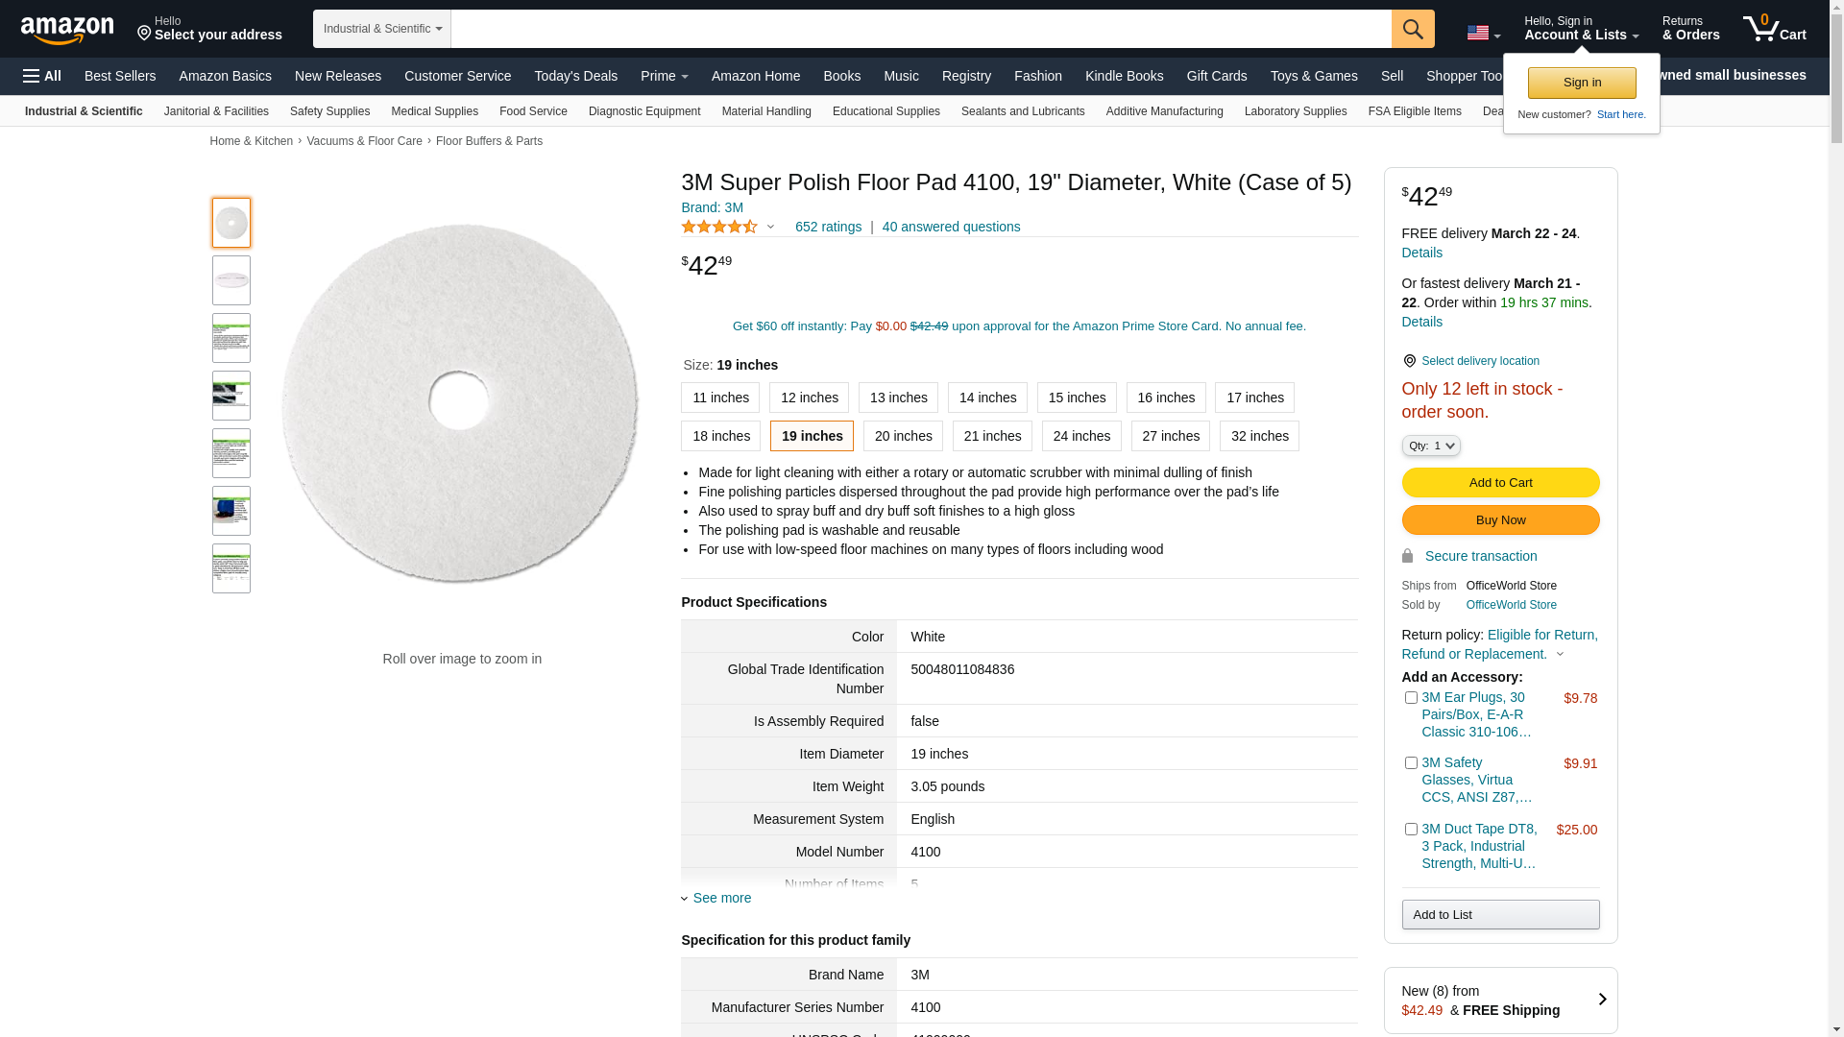Check the 3M Ear Plugs accessory
Screen dimensions: 1844x1037
click(x=1411, y=698)
